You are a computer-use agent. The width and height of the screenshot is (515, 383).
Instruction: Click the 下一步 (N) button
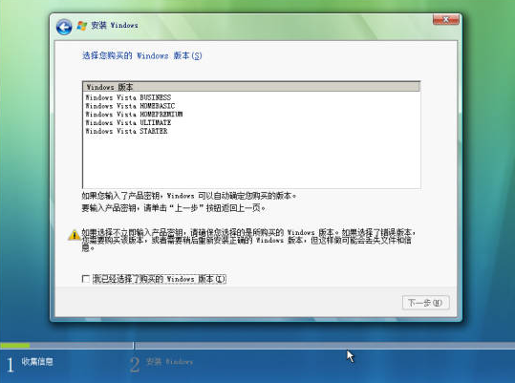point(425,303)
